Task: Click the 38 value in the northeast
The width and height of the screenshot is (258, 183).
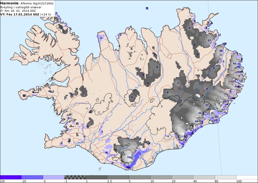Action: [221, 51]
